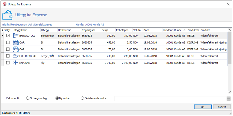233x116 pixels.
Task: Click the wallet icon in the header
Action: (7, 15)
